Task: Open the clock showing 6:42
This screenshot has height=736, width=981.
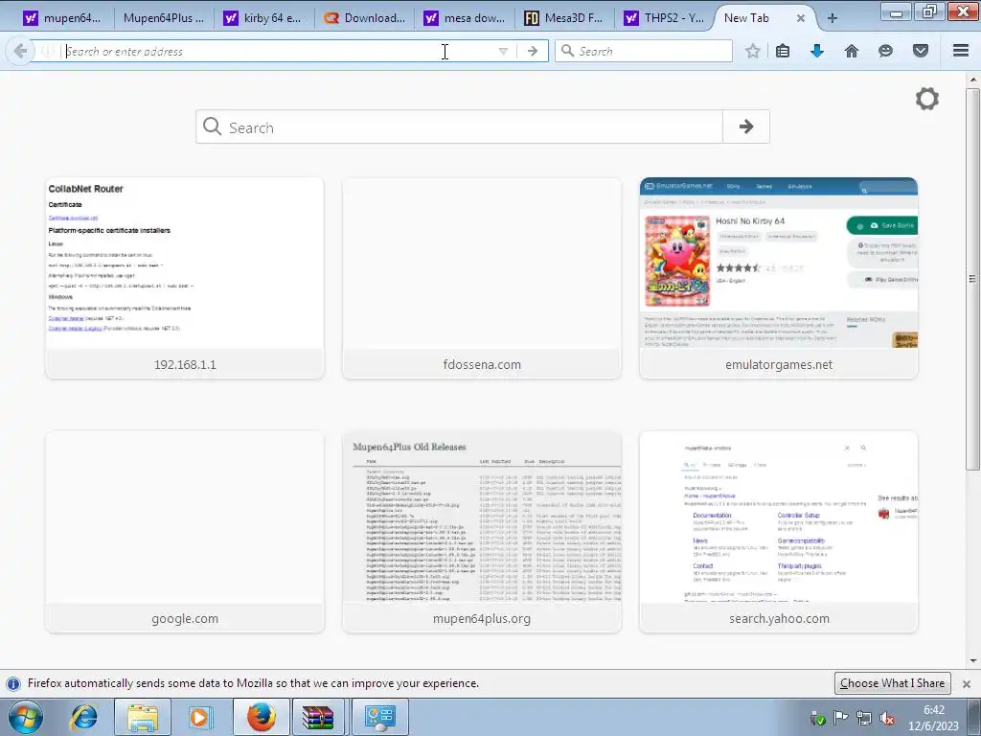Action: pyautogui.click(x=933, y=717)
